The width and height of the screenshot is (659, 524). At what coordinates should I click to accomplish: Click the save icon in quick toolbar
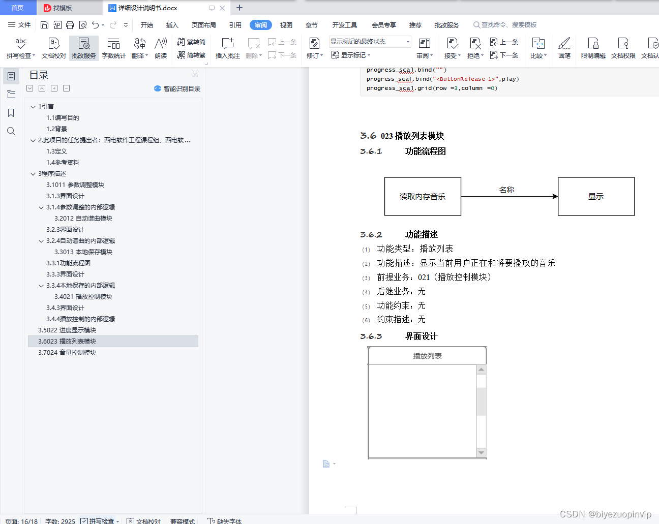[x=44, y=25]
